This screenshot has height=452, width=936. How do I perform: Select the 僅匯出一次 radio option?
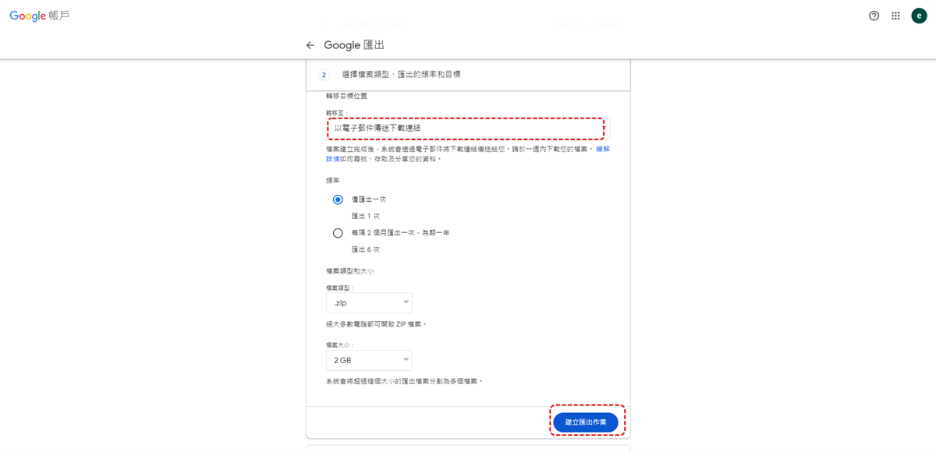point(338,200)
